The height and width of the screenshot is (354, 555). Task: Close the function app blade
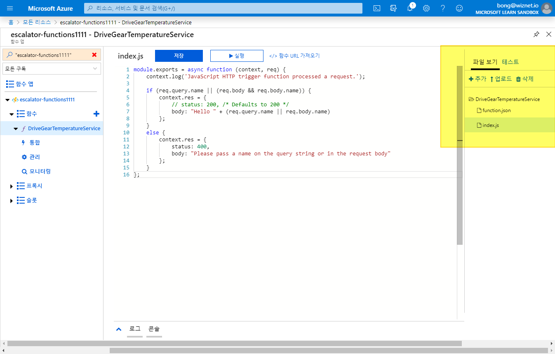coord(549,34)
